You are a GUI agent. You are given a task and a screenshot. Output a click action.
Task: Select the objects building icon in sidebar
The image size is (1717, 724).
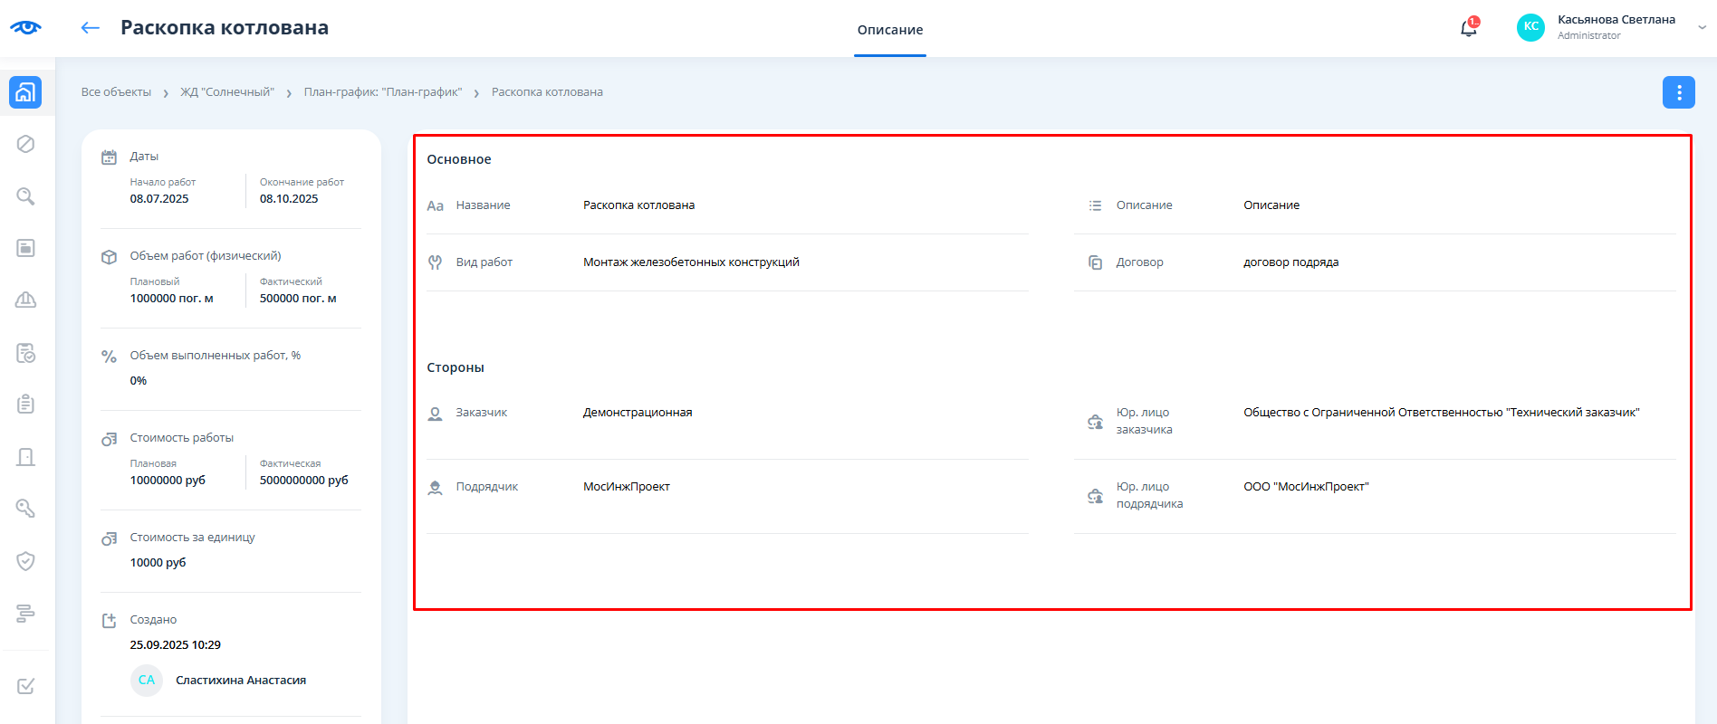[x=25, y=92]
